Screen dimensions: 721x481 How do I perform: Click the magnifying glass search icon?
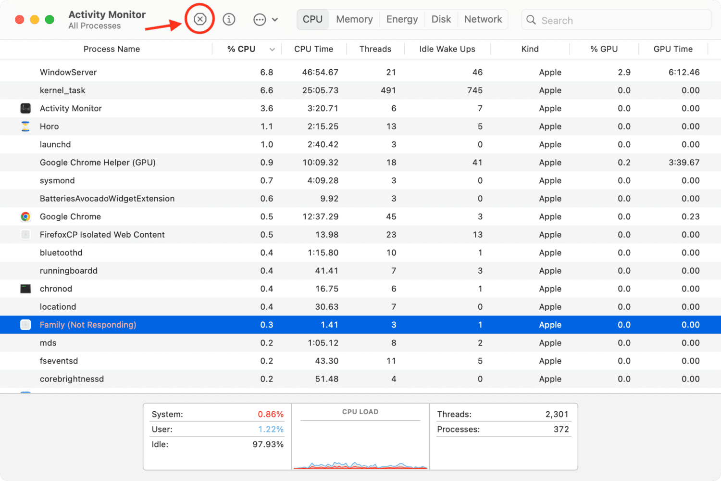pos(531,20)
